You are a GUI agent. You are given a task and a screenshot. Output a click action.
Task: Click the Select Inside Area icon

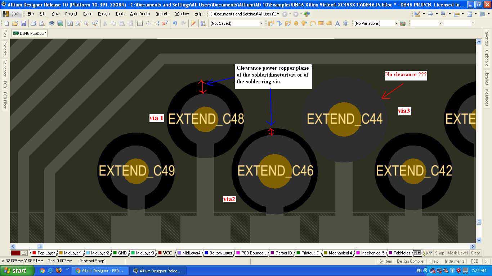coord(140,23)
